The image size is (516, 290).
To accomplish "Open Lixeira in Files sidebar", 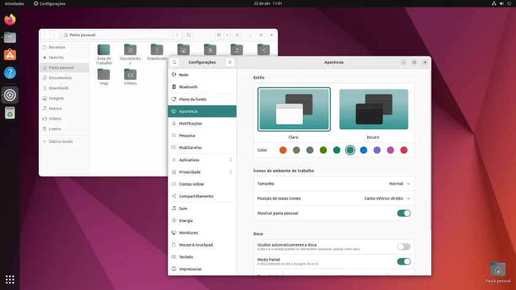I will pos(64,129).
